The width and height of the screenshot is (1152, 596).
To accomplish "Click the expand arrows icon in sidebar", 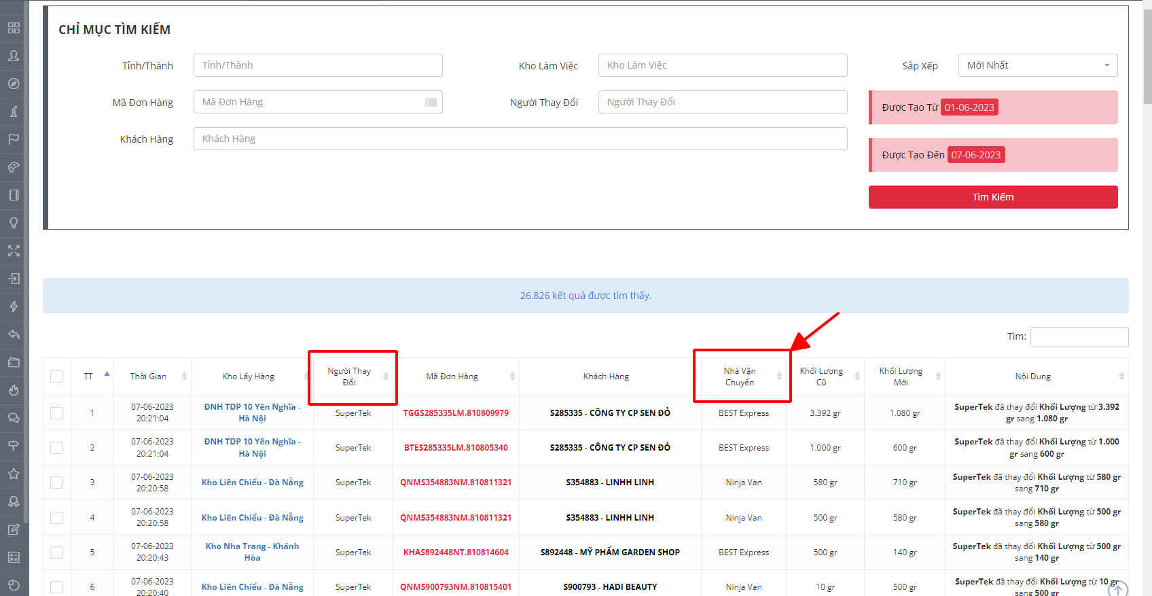I will (14, 251).
